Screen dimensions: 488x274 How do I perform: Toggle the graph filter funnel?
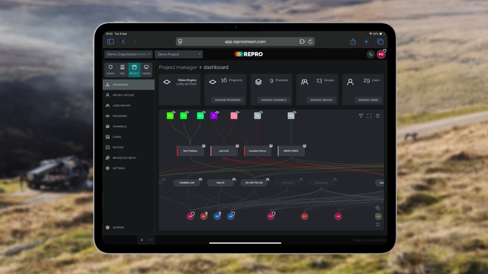point(361,116)
